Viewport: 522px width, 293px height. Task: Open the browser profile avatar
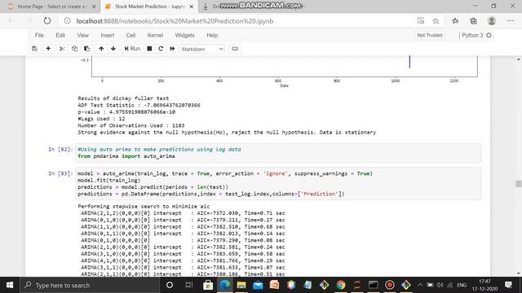coord(492,21)
